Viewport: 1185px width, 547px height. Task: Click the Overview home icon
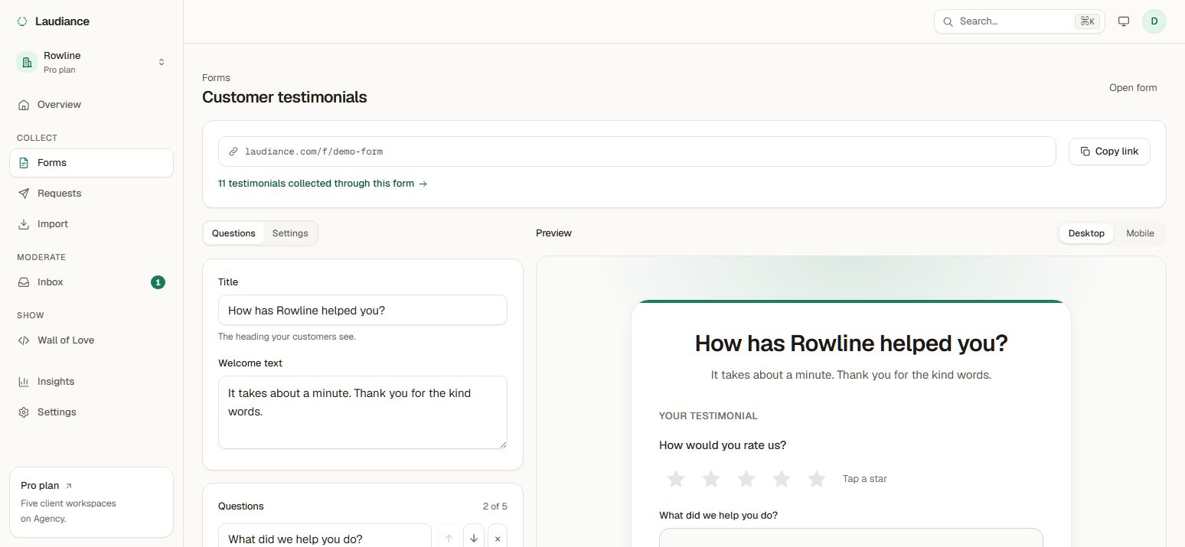click(24, 105)
